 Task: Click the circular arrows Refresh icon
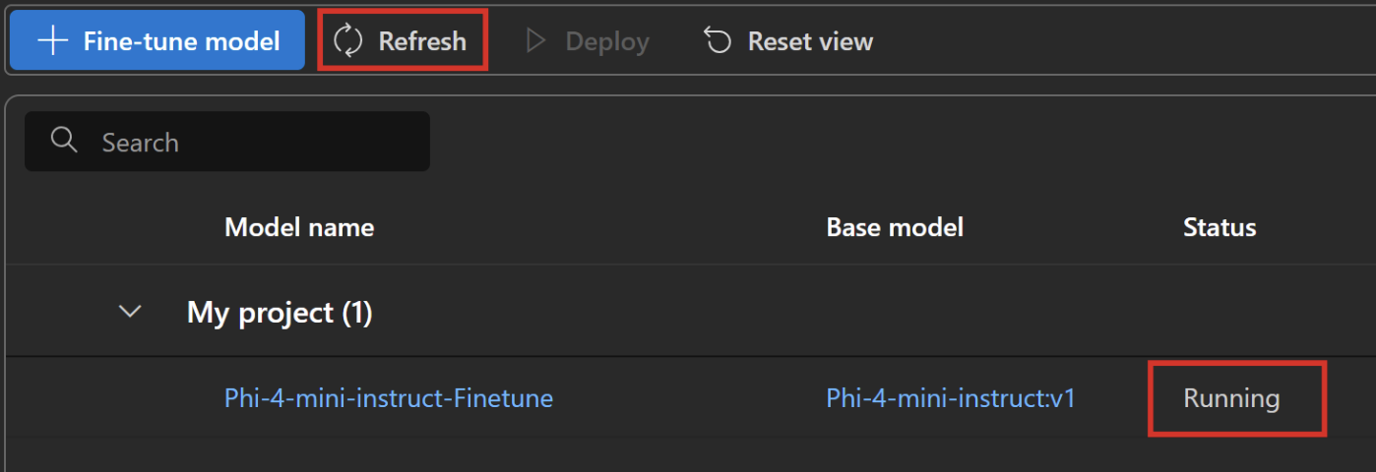[x=348, y=41]
